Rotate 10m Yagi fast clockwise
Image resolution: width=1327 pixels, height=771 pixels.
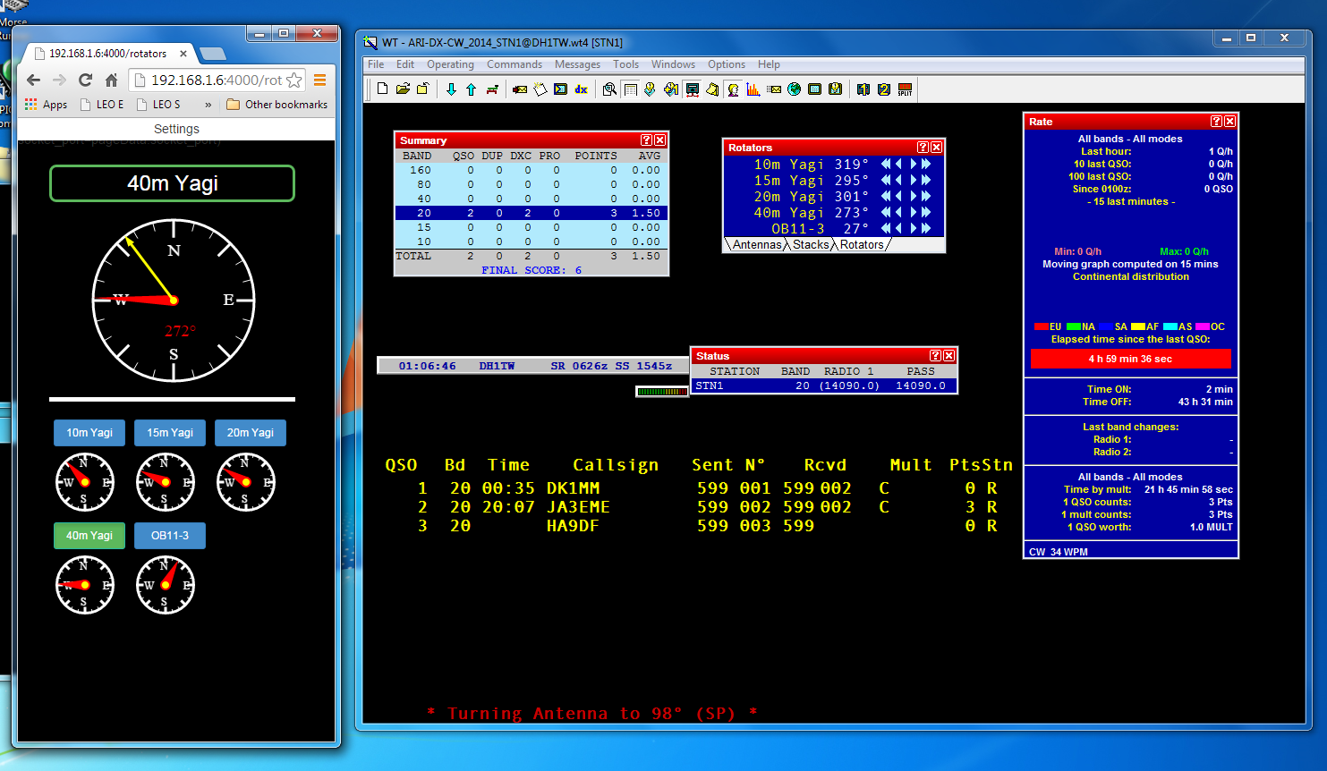pos(926,165)
